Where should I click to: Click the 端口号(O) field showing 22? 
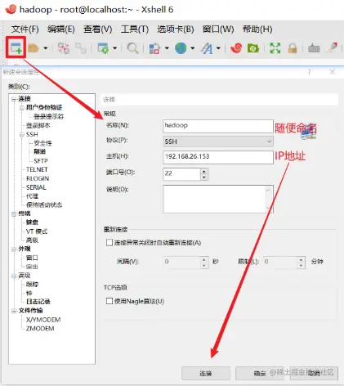pyautogui.click(x=181, y=174)
